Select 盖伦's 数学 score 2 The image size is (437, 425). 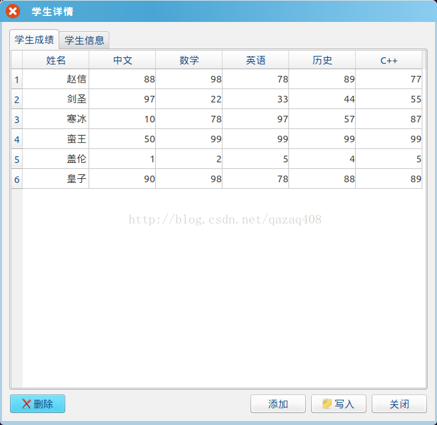[189, 159]
